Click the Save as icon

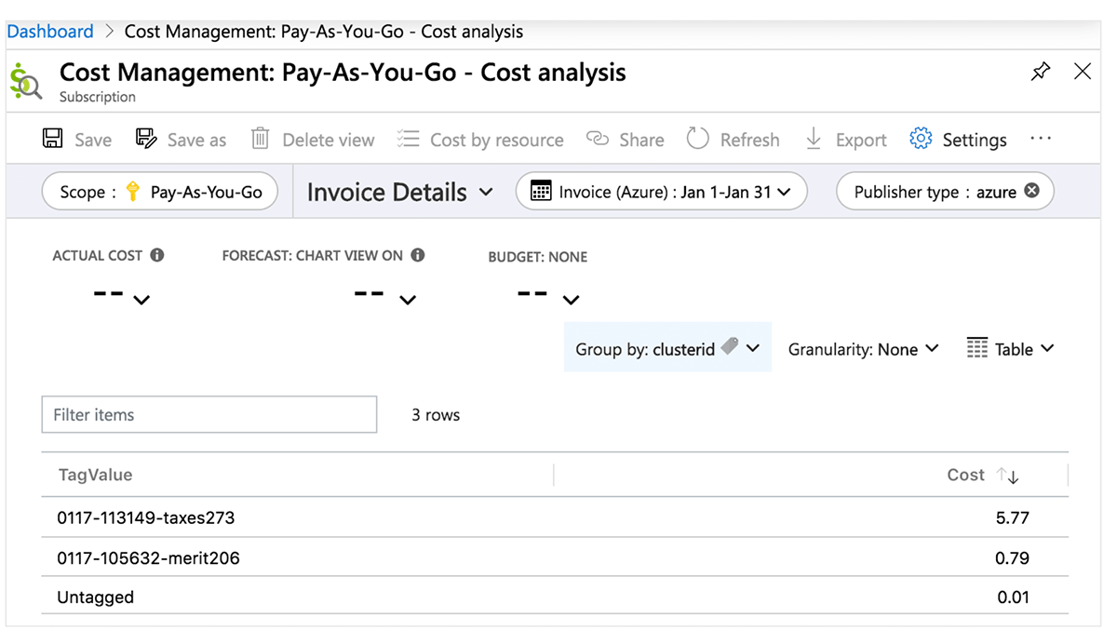146,140
